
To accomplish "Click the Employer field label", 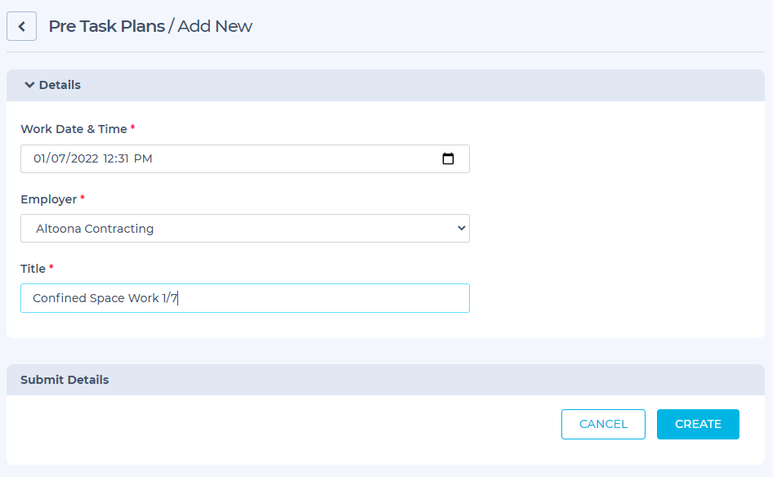I will pyautogui.click(x=48, y=199).
